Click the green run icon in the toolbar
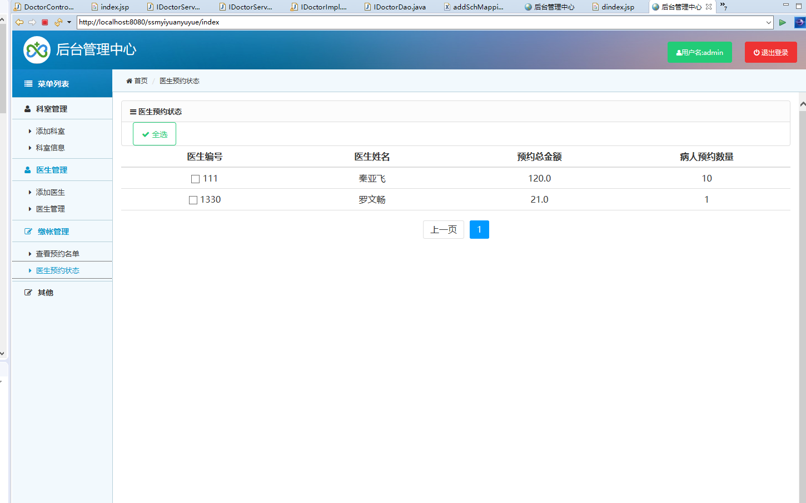The width and height of the screenshot is (806, 503). pyautogui.click(x=782, y=22)
